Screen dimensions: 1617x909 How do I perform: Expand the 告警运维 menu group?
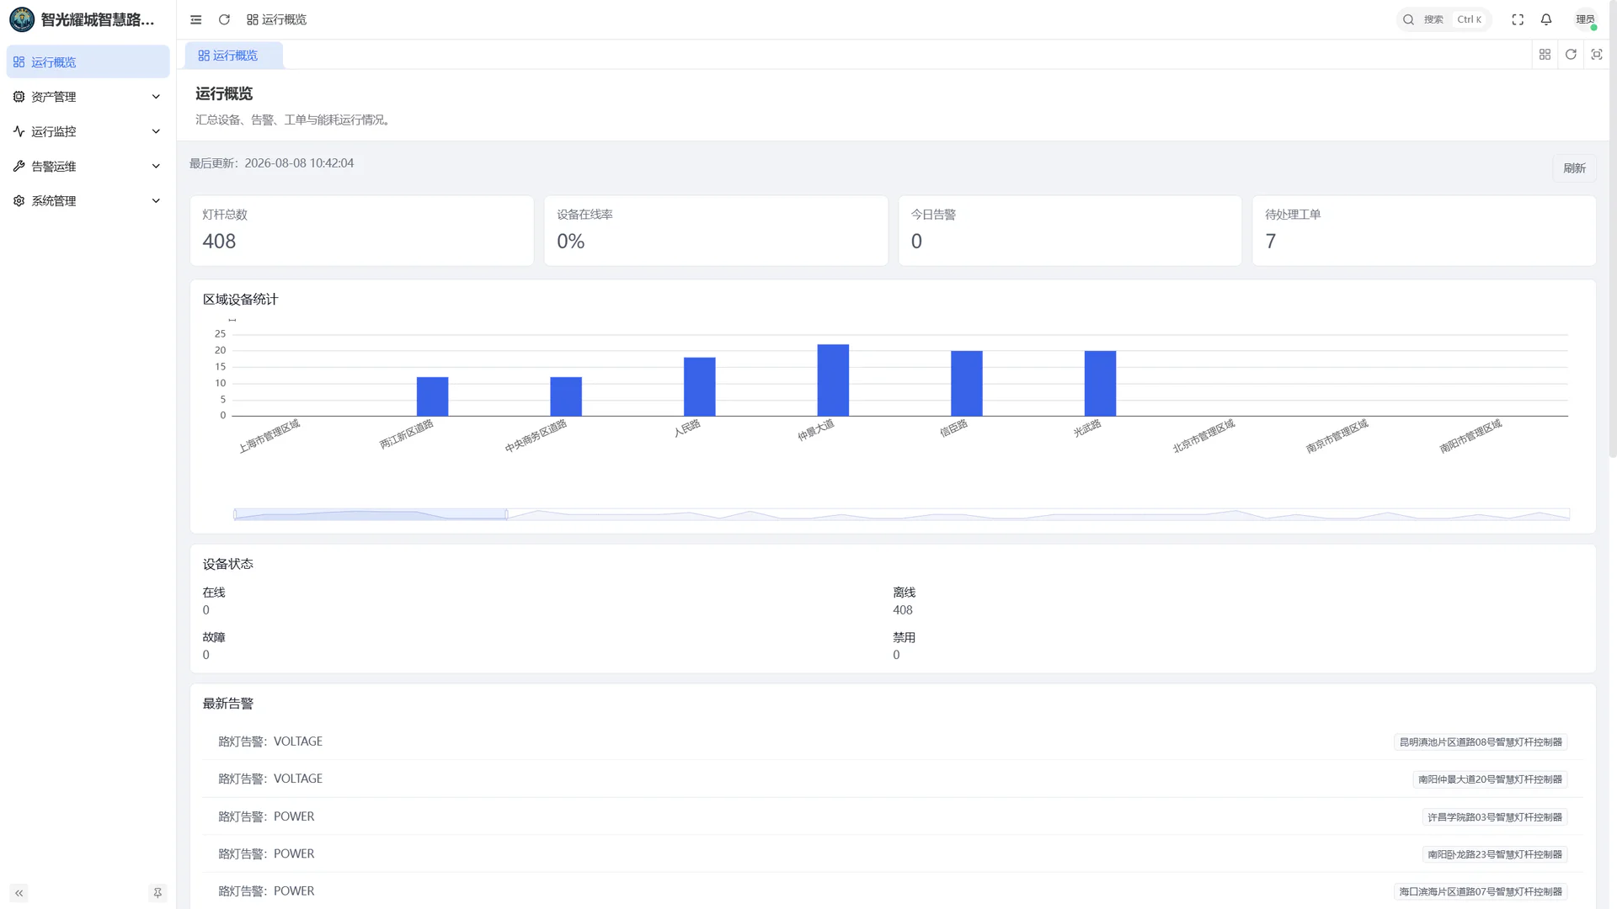coord(88,167)
